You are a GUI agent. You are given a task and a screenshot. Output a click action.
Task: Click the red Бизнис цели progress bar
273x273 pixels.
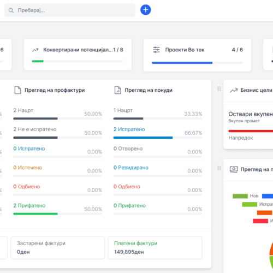(x=251, y=131)
